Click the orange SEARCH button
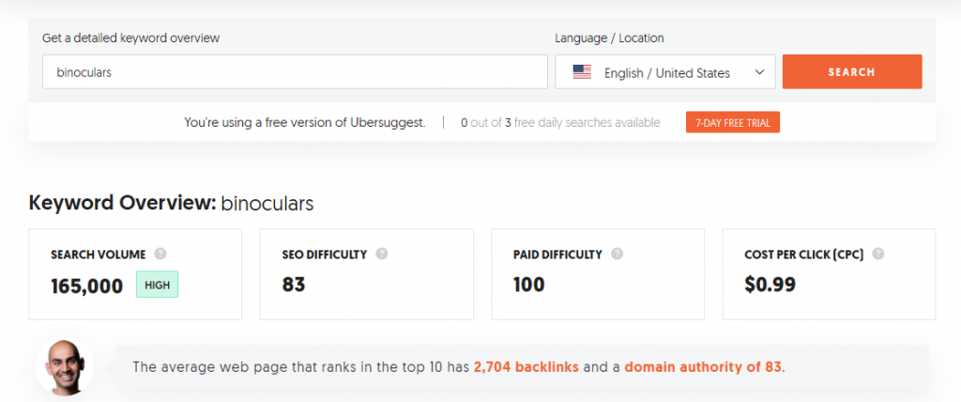This screenshot has width=961, height=402. tap(852, 71)
